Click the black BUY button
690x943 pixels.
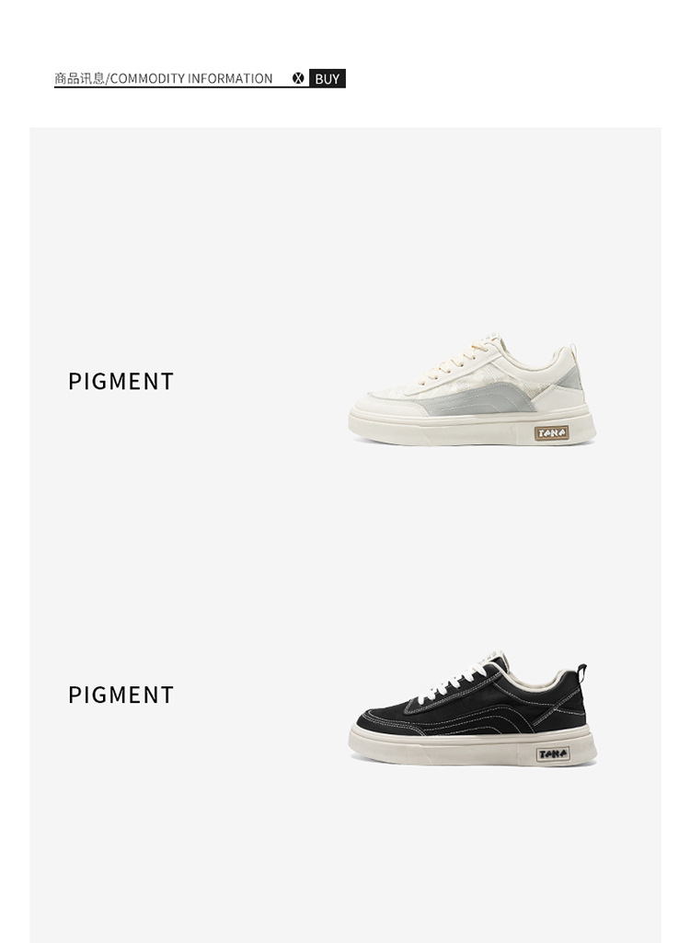(x=328, y=78)
